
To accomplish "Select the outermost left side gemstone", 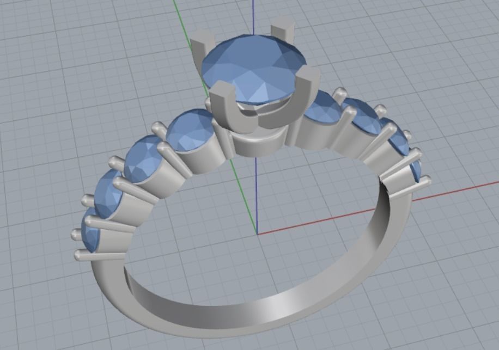I will (x=89, y=230).
